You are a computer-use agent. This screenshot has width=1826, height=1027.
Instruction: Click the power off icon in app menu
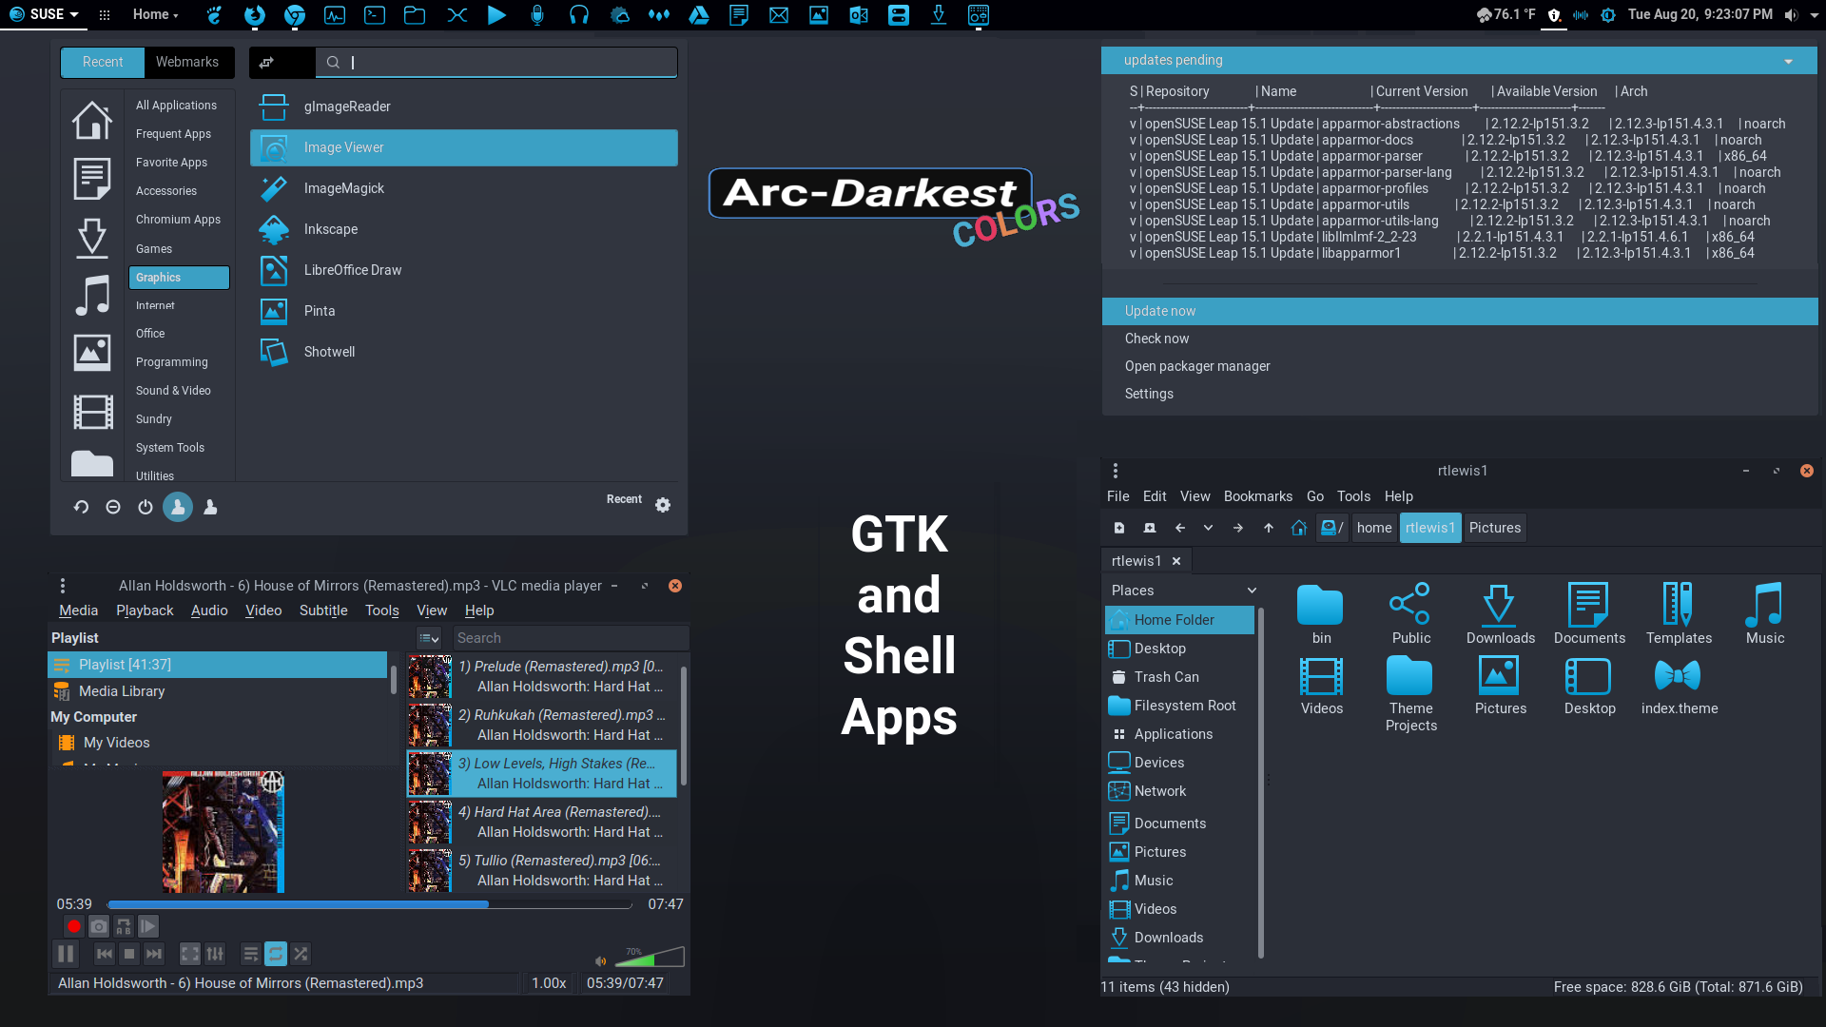coord(146,507)
